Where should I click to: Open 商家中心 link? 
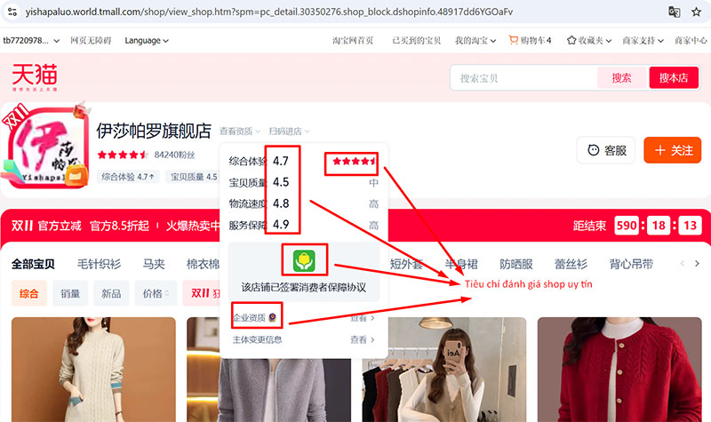click(691, 40)
